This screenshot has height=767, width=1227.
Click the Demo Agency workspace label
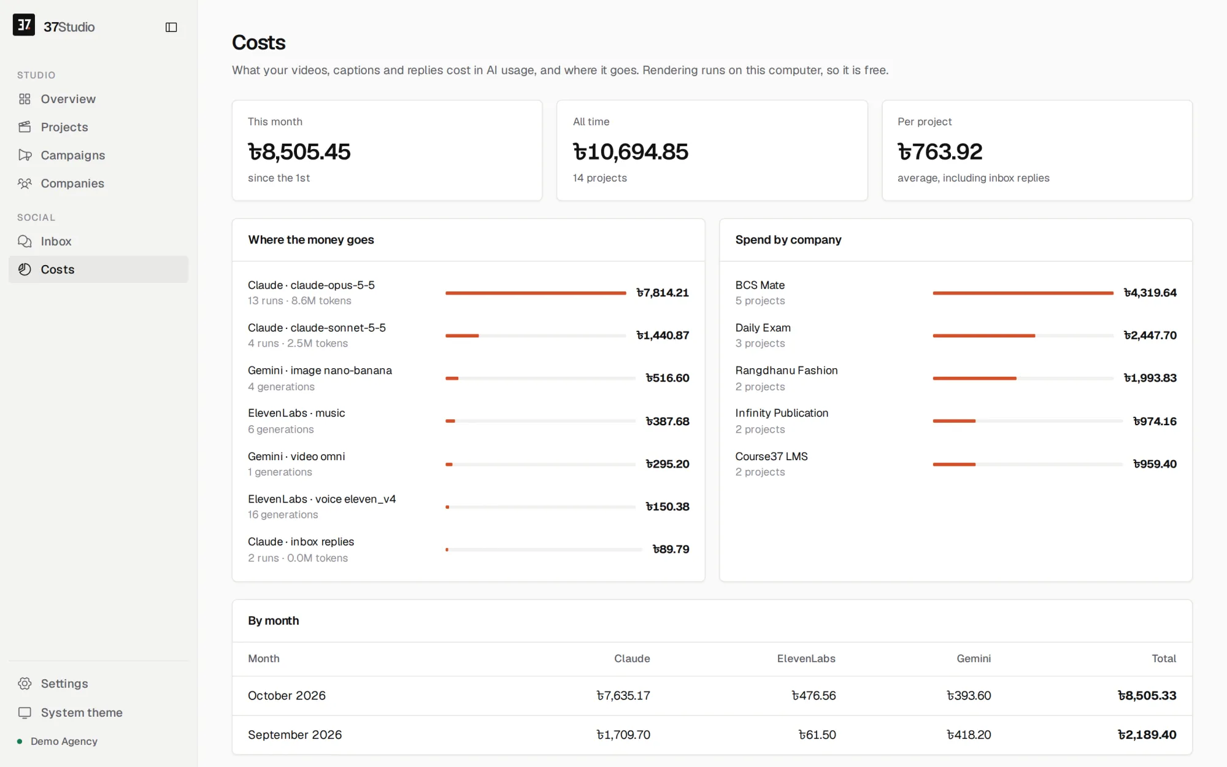coord(64,741)
